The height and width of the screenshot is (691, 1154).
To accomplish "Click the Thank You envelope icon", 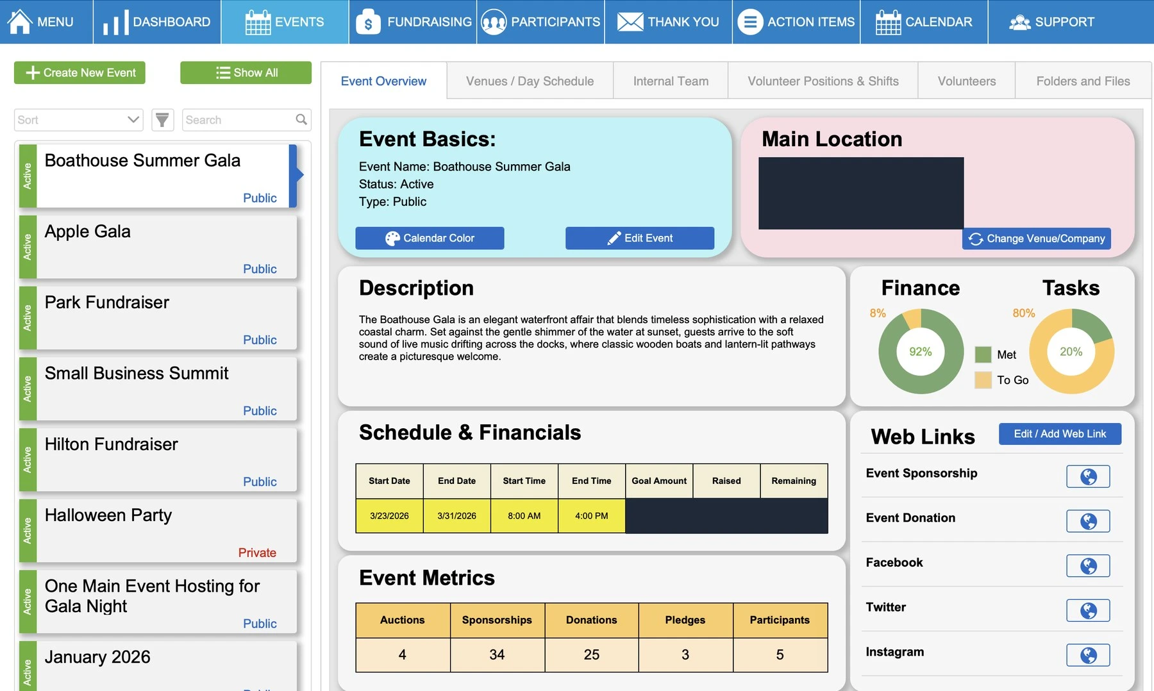I will pyautogui.click(x=630, y=22).
